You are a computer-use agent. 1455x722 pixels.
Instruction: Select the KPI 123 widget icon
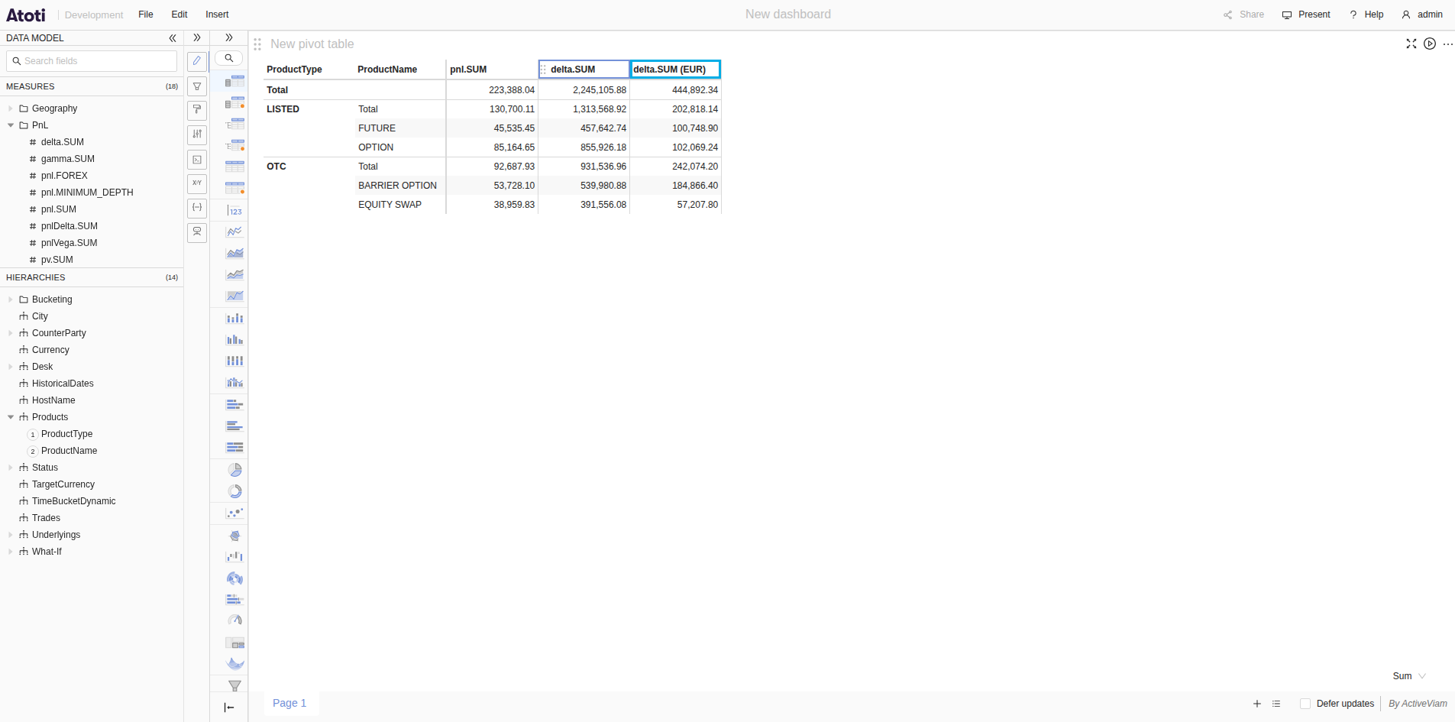tap(235, 211)
